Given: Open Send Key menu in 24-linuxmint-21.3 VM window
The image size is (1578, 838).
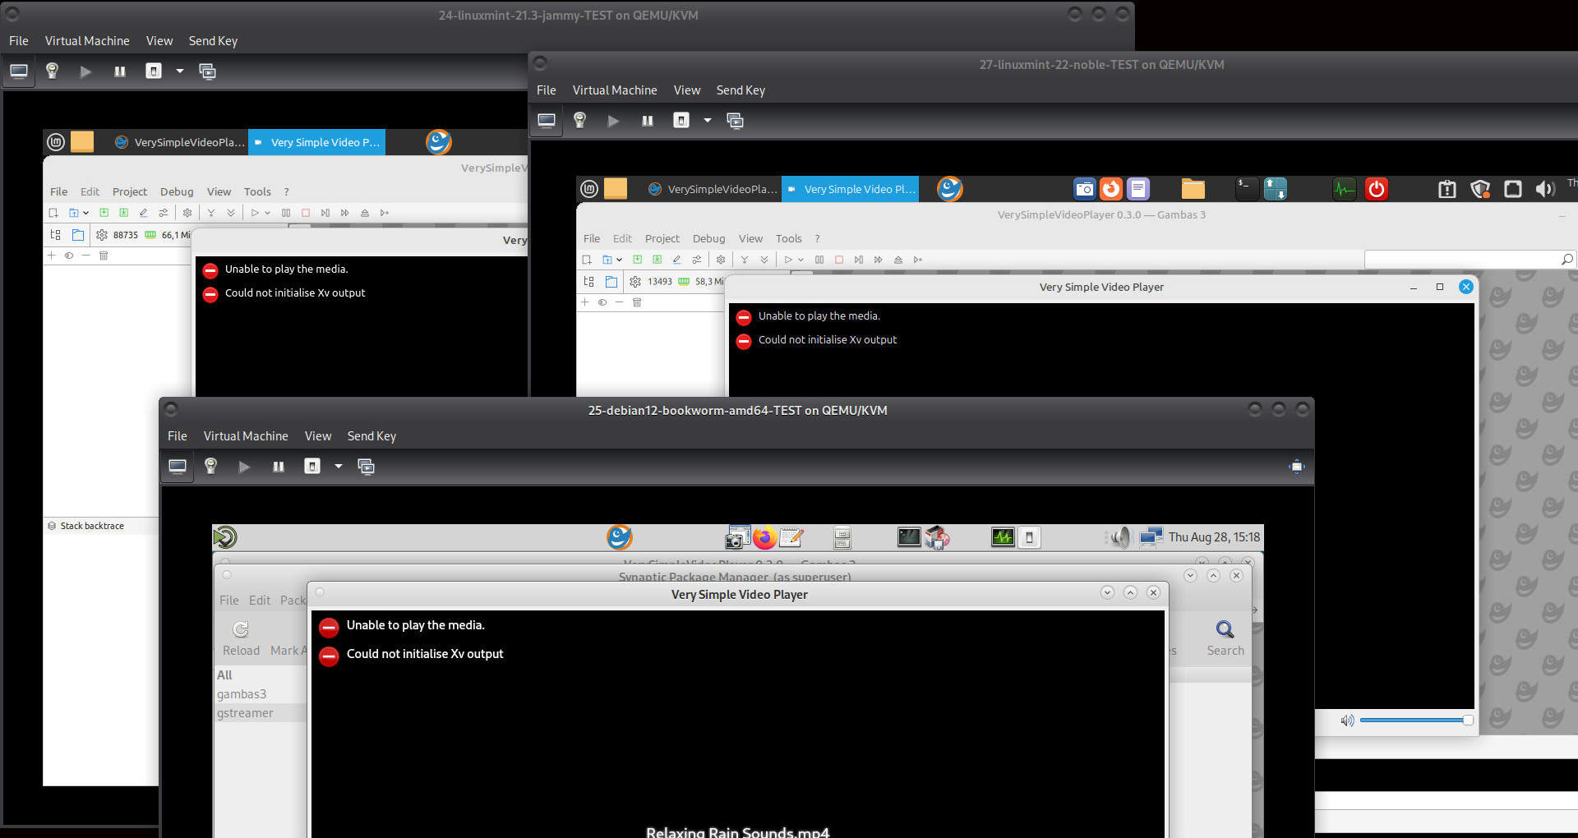Looking at the screenshot, I should (213, 41).
